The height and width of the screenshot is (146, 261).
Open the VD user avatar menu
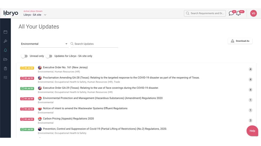253,13
